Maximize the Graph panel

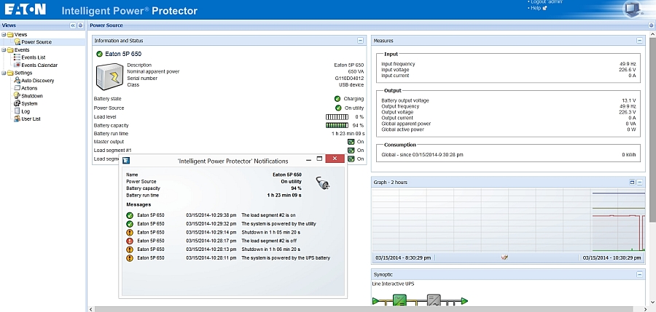pyautogui.click(x=632, y=182)
